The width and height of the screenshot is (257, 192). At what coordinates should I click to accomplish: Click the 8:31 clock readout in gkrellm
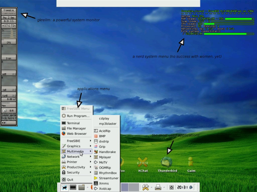(9, 21)
